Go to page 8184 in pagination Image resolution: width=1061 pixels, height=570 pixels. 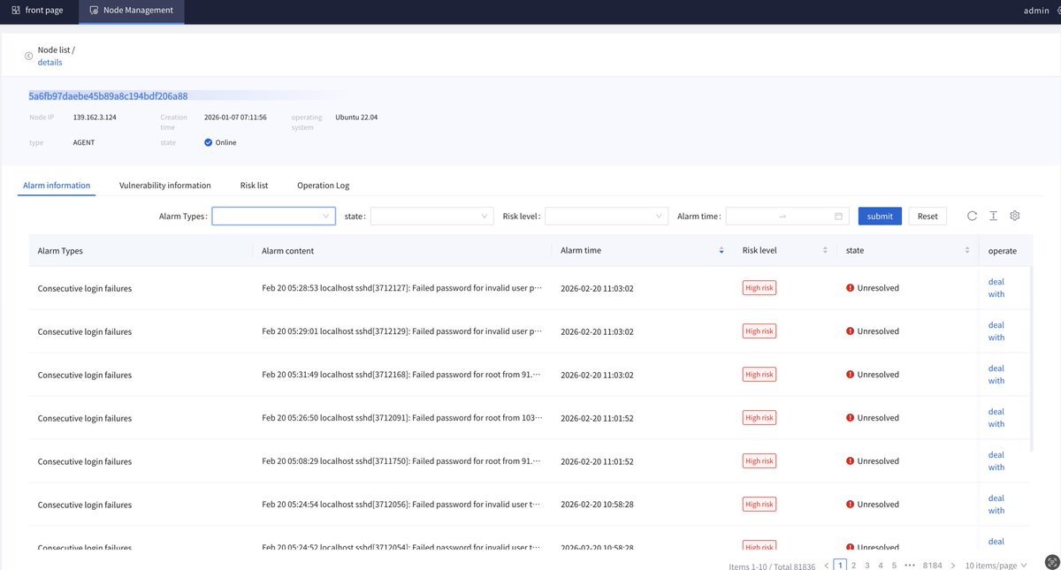(x=932, y=565)
